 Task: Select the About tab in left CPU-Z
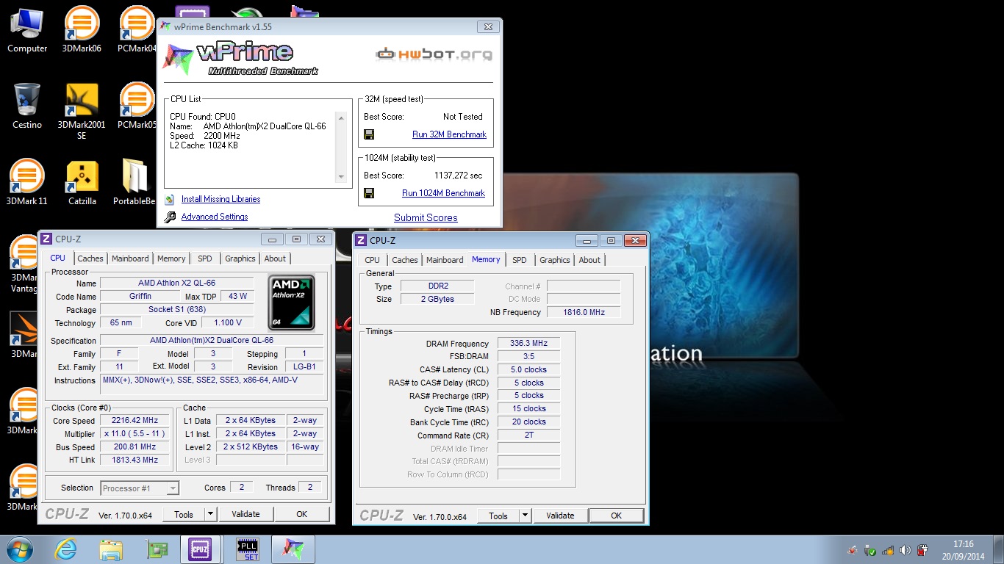275,258
